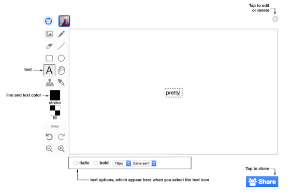Pick the stamp tool
The width and height of the screenshot is (290, 193).
tap(49, 82)
